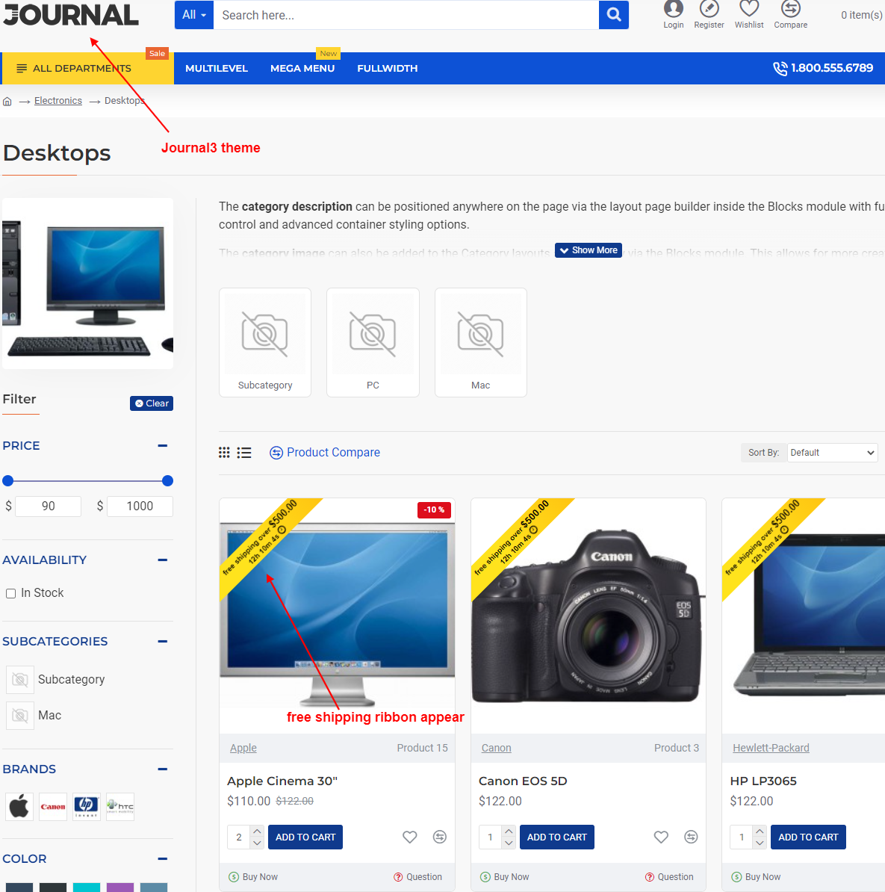This screenshot has width=885, height=892.
Task: Ask a Question about Canon EOS 5D
Action: tap(669, 876)
